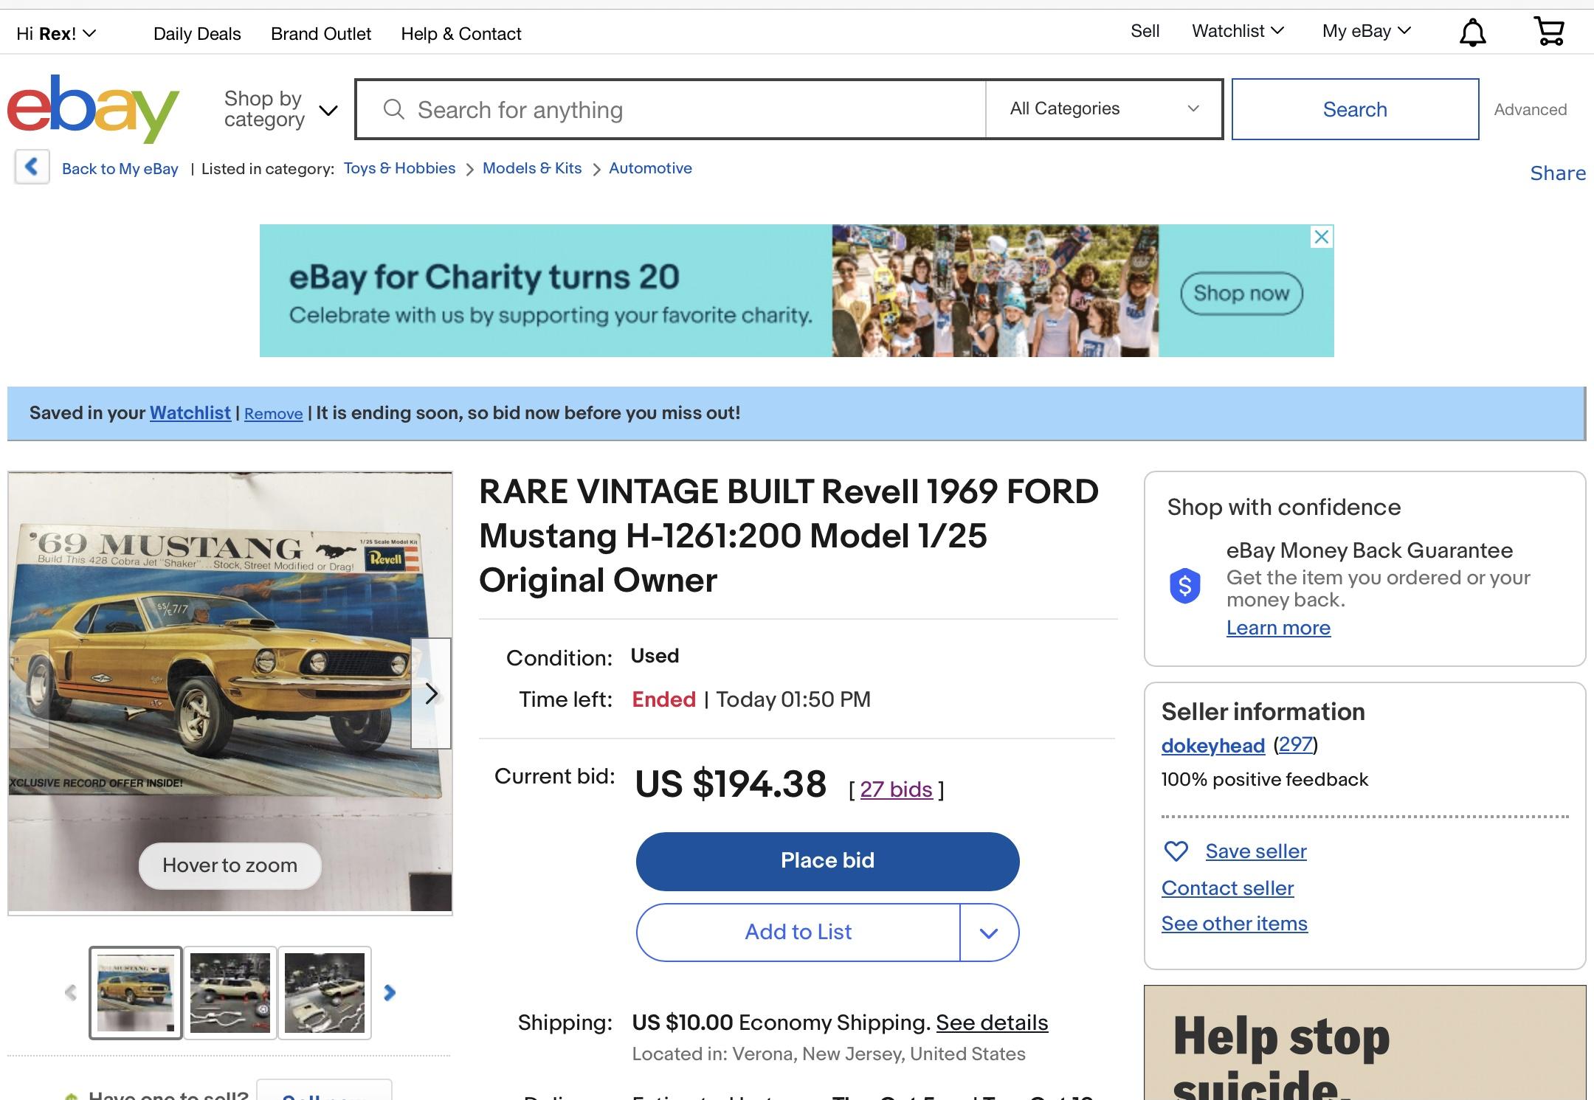Click the Place bid button
Viewport: 1594px width, 1100px height.
[827, 861]
